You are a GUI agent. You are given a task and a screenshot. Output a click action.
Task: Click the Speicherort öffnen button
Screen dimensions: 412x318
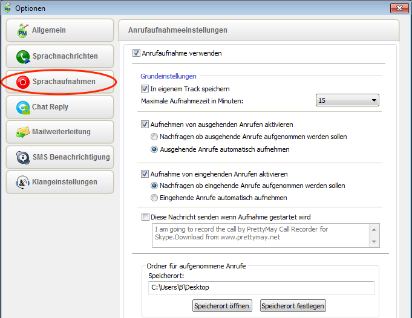pos(222,306)
